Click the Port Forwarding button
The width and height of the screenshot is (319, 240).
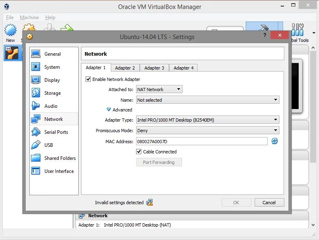[x=159, y=162]
